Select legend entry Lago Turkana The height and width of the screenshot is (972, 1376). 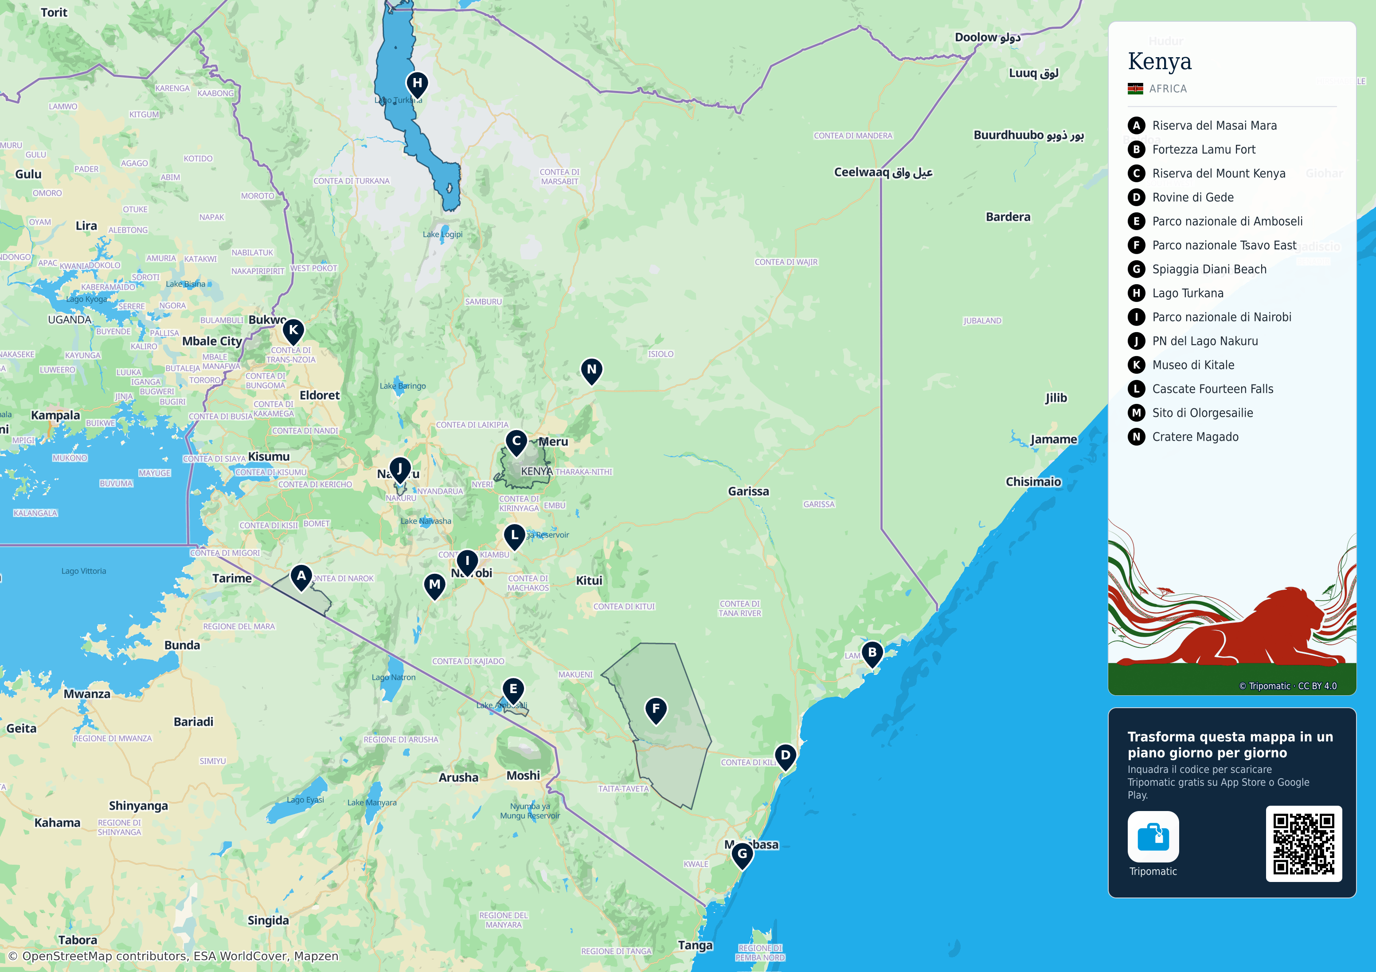1188,293
